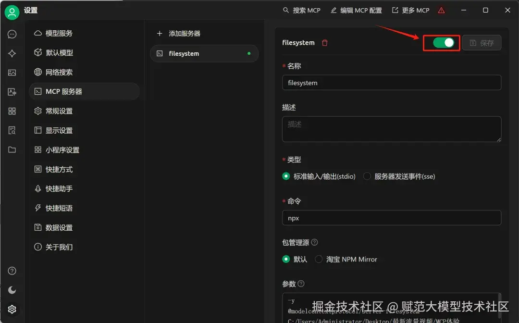Open the mini apps grid icon

(12, 111)
